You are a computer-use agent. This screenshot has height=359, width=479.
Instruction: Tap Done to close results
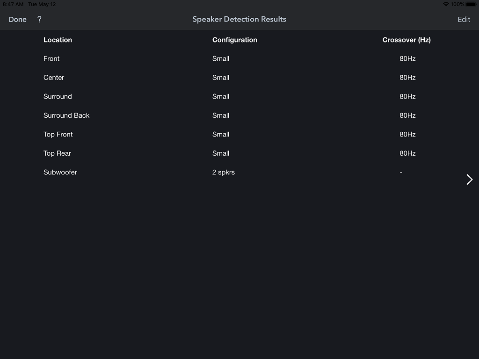click(18, 19)
